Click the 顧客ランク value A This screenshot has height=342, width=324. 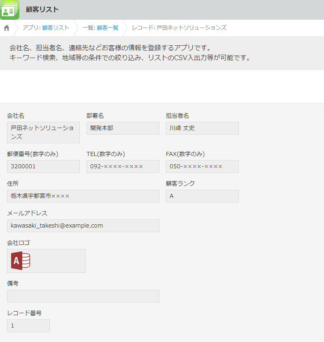202,196
